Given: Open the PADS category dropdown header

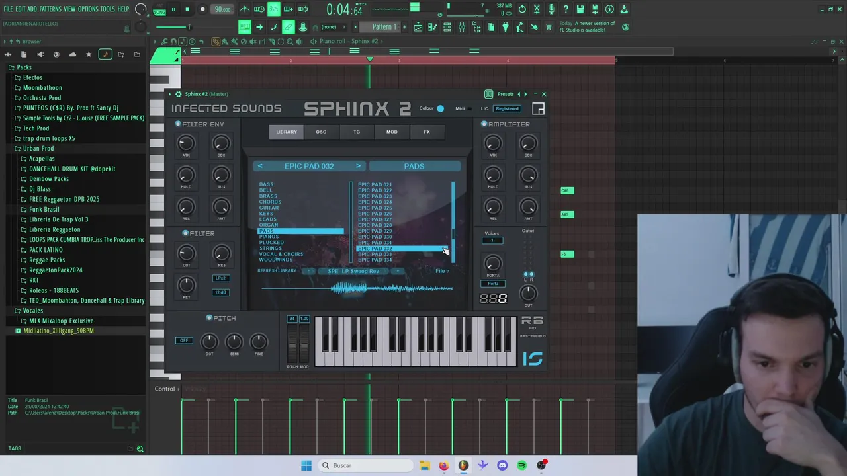Looking at the screenshot, I should click(x=414, y=166).
